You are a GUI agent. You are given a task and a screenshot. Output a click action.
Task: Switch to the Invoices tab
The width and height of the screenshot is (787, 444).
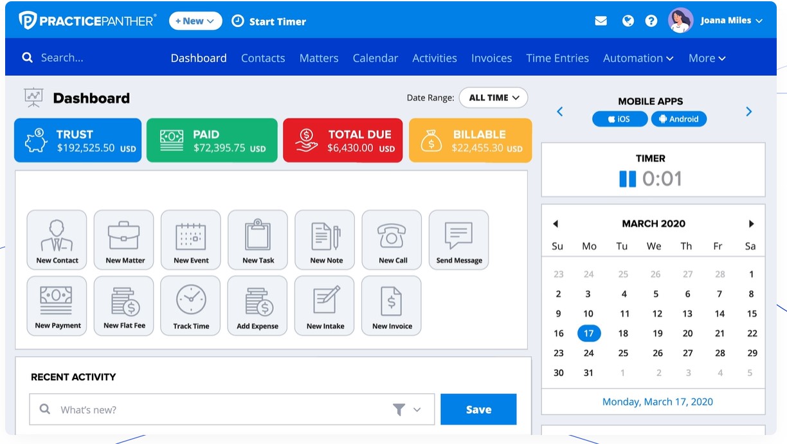(x=491, y=58)
